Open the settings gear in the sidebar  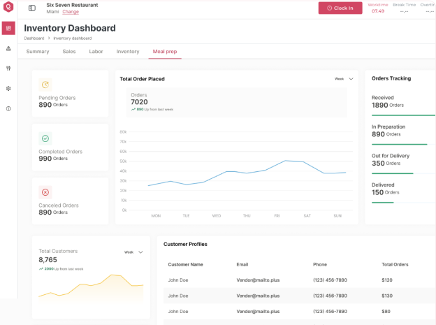pyautogui.click(x=8, y=89)
